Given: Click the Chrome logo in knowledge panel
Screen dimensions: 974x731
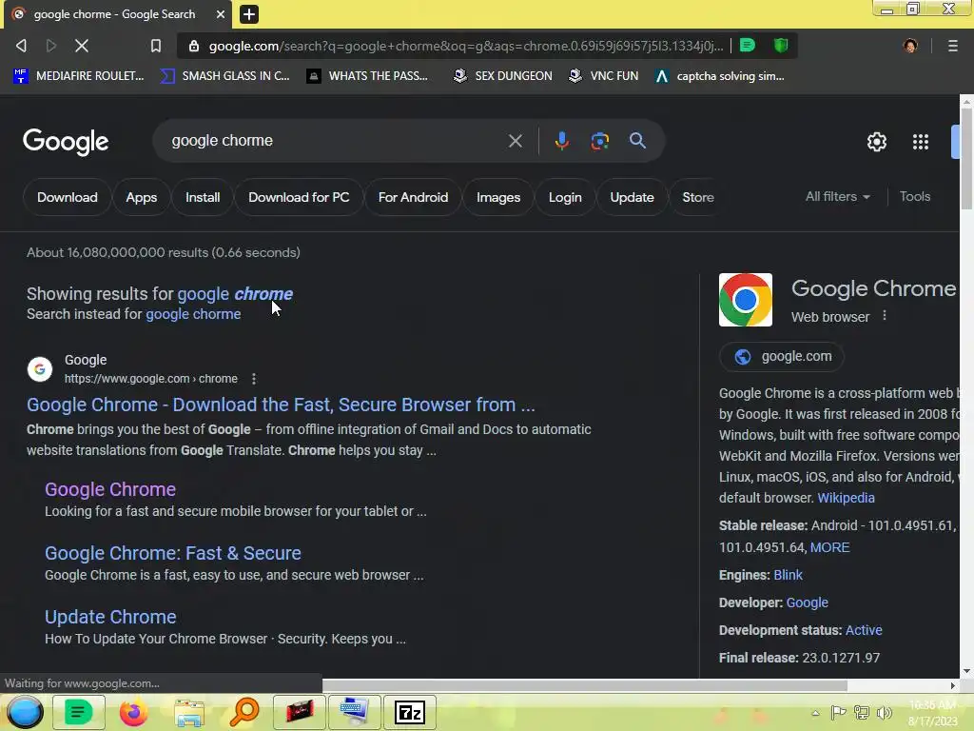Looking at the screenshot, I should click(746, 300).
